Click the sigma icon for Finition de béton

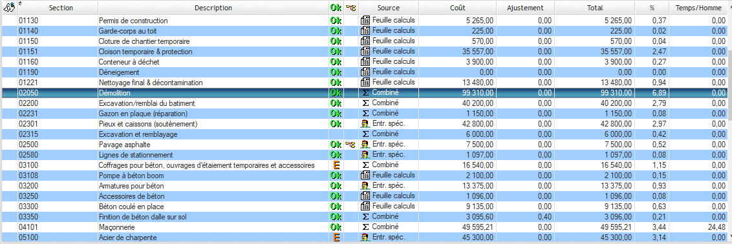coord(366,216)
